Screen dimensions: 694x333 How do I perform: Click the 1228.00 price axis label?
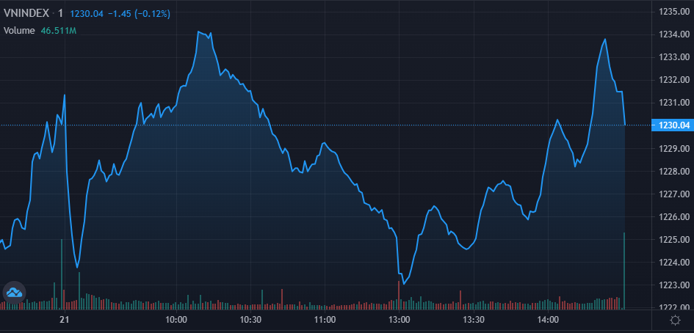(673, 171)
